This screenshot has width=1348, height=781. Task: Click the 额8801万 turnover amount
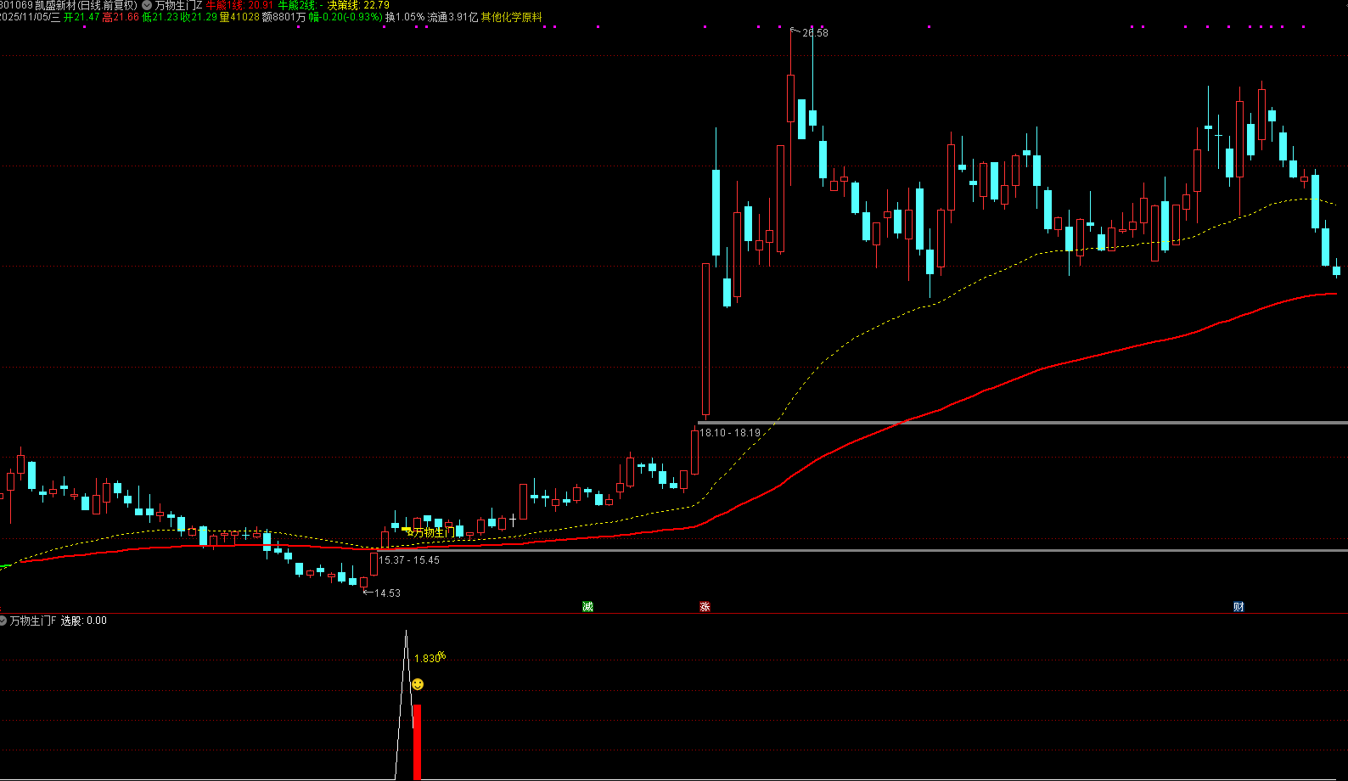pos(284,17)
